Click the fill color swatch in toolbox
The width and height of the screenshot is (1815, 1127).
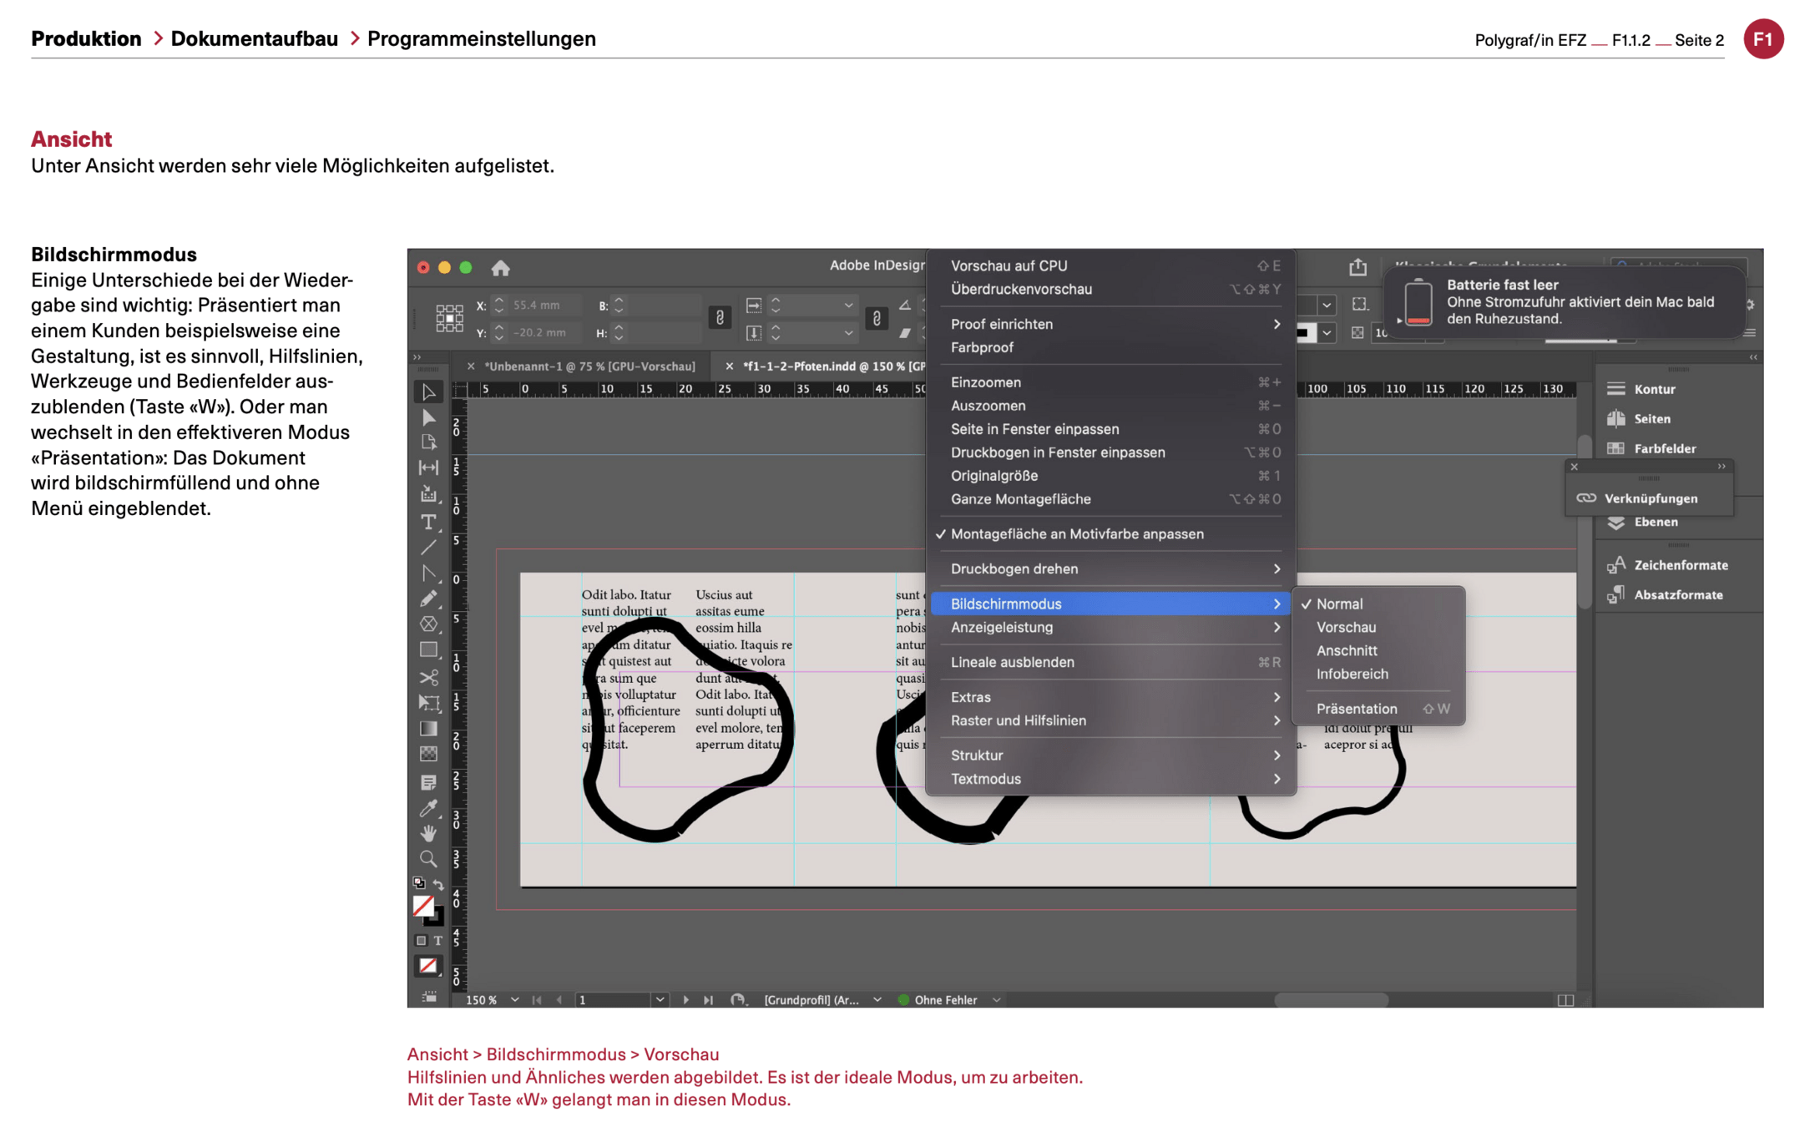point(423,906)
